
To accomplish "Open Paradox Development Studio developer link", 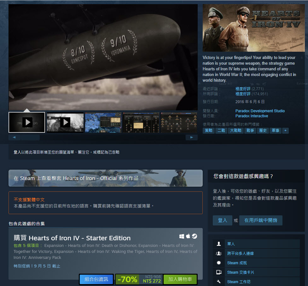I will [x=260, y=111].
